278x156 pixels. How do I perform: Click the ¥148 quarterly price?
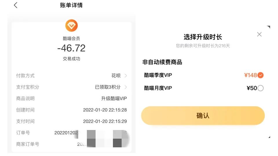click(250, 75)
